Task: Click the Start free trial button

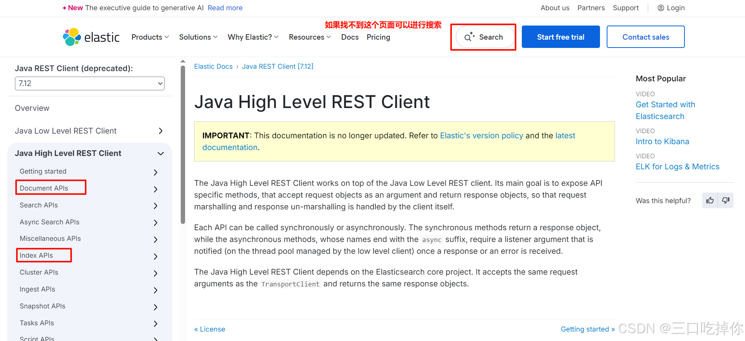Action: coord(561,37)
